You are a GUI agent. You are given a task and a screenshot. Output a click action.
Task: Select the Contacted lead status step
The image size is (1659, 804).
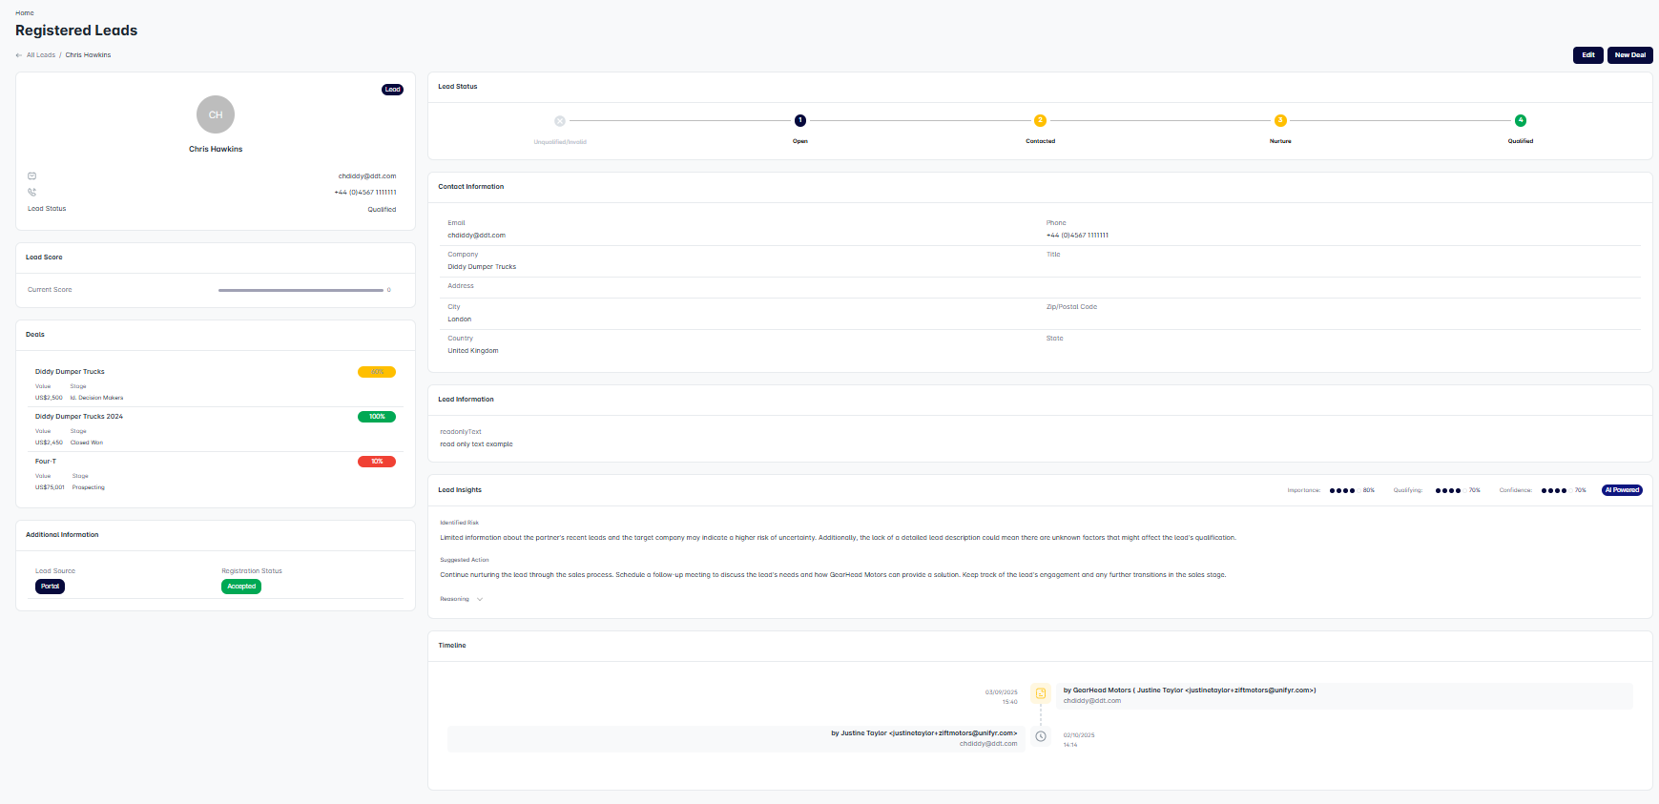[x=1040, y=121]
